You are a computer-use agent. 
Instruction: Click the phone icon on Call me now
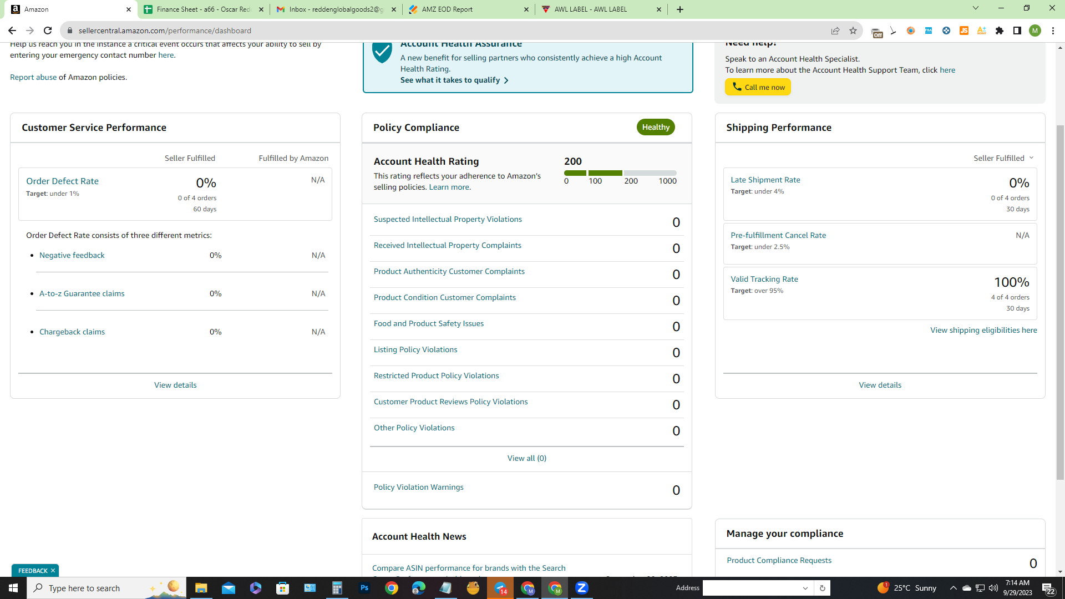click(737, 87)
